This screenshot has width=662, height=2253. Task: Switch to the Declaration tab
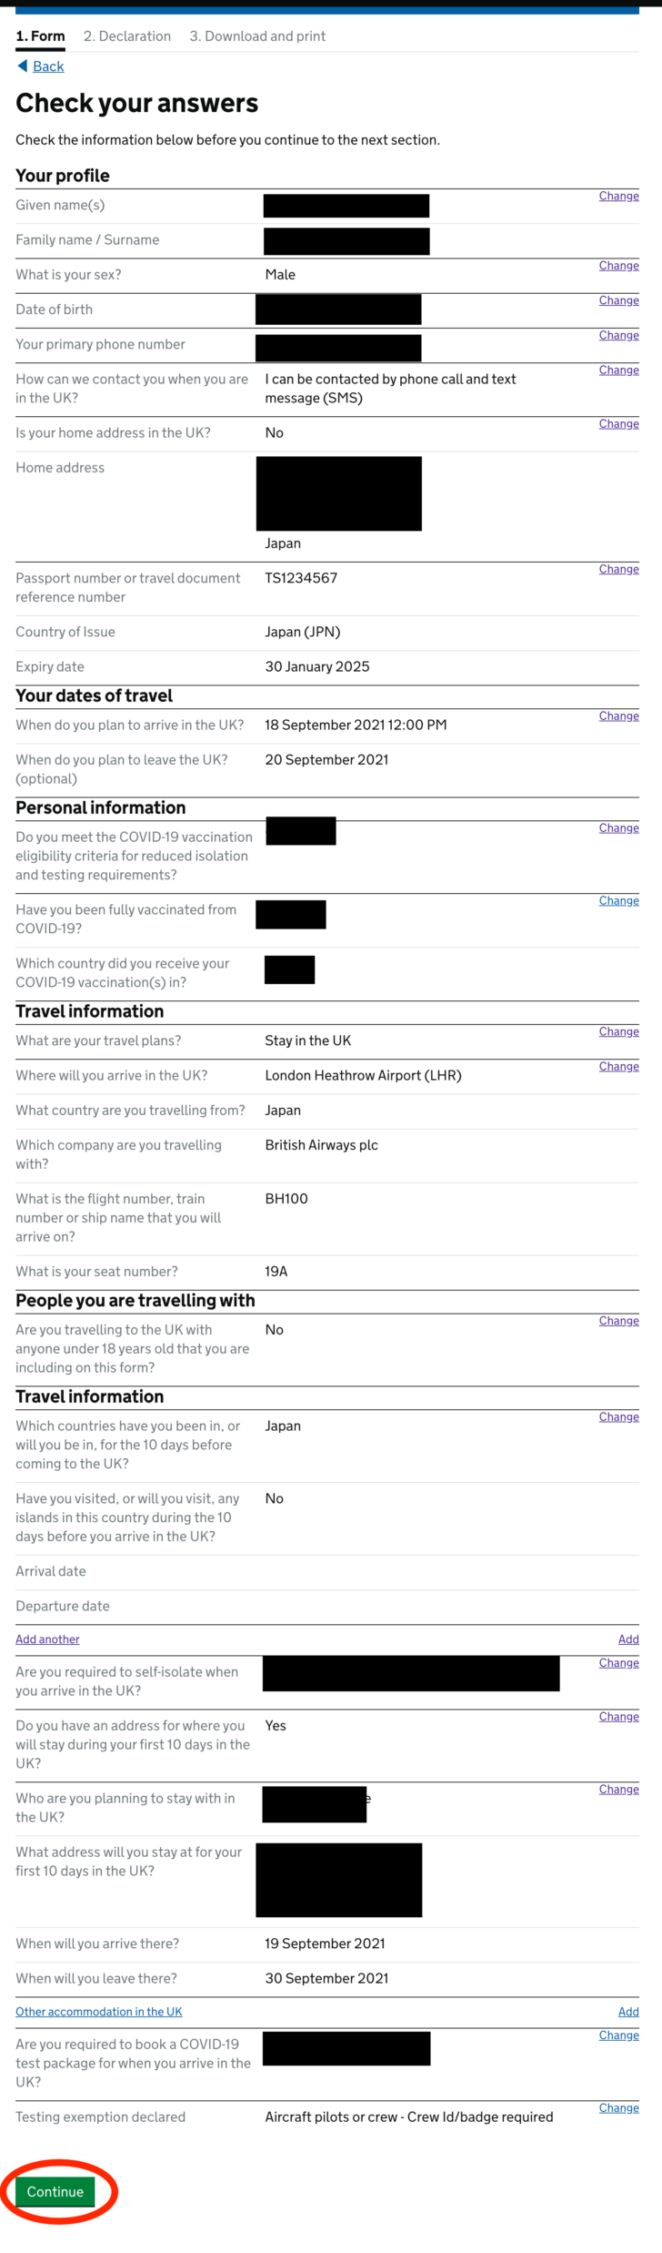click(126, 36)
